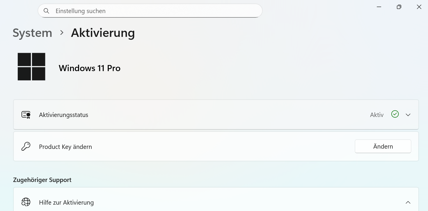Click the Product Key key icon

26,147
